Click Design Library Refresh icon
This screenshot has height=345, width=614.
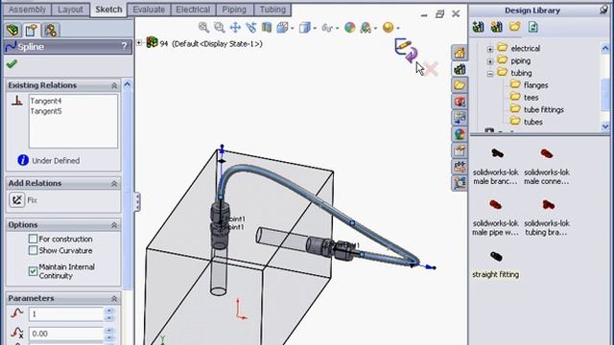(x=533, y=27)
